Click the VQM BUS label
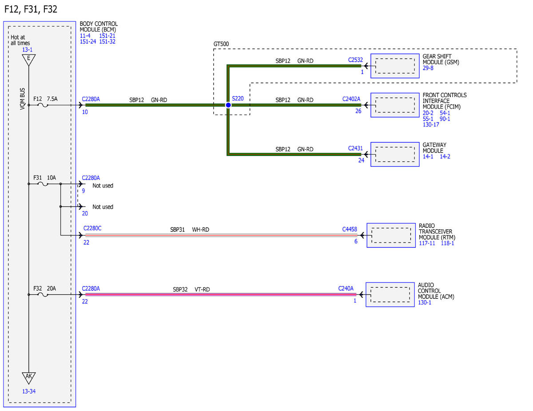Image resolution: width=533 pixels, height=411 pixels. 22,99
